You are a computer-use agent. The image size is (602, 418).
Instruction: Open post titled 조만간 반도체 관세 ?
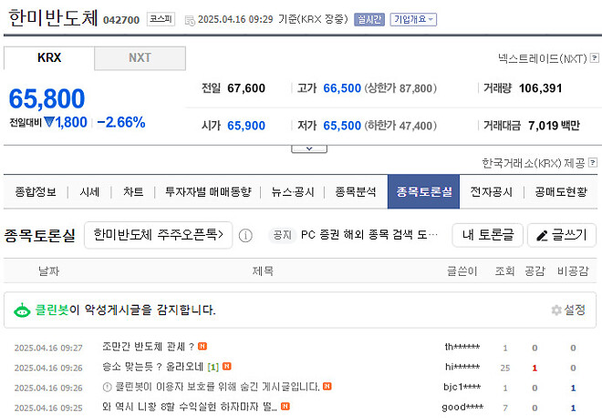click(148, 347)
